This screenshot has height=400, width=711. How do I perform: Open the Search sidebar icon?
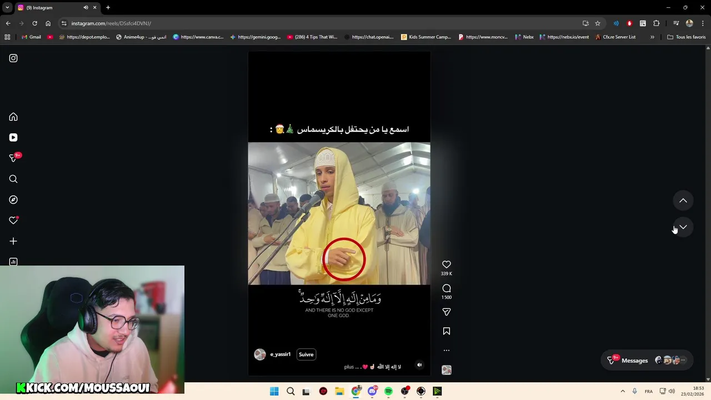coord(13,179)
